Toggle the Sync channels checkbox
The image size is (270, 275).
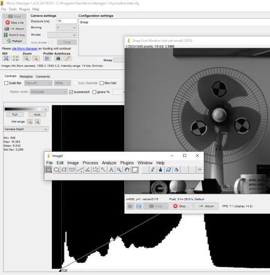[76, 83]
